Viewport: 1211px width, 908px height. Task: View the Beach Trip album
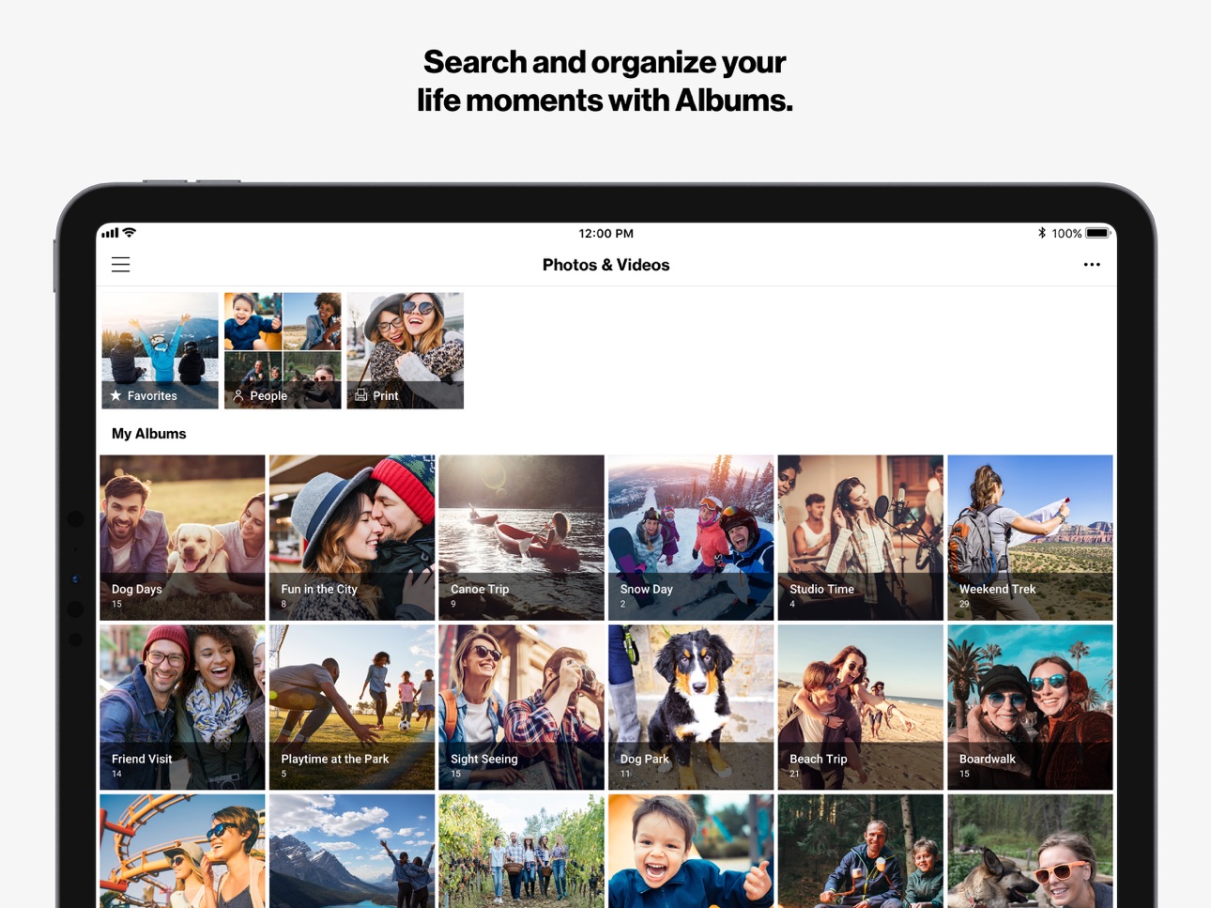(x=860, y=706)
